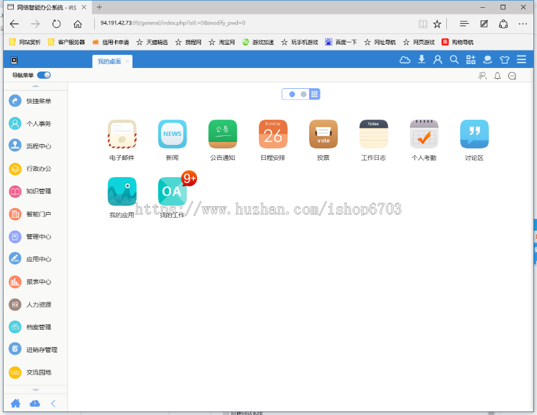
Task: Select the first desktop page dot
Action: (x=292, y=94)
